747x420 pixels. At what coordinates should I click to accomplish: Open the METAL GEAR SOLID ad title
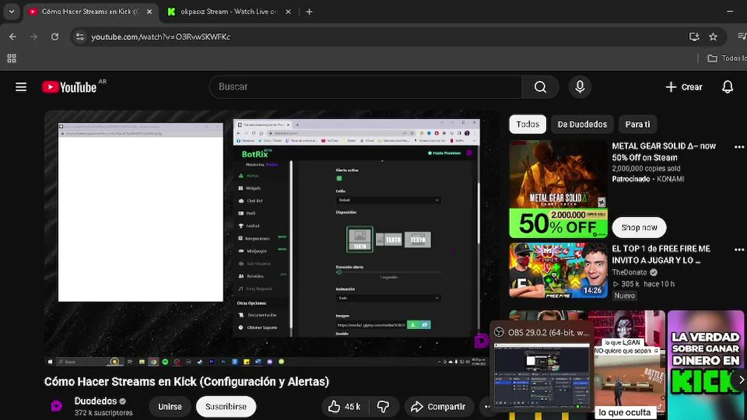click(x=664, y=152)
